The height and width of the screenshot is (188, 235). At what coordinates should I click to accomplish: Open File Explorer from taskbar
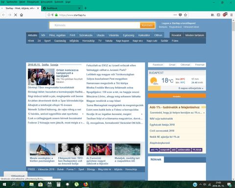(31, 185)
